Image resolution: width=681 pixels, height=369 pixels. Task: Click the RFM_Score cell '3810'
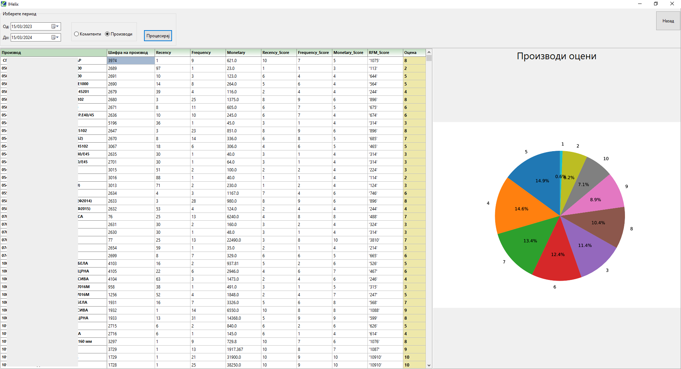pos(385,240)
